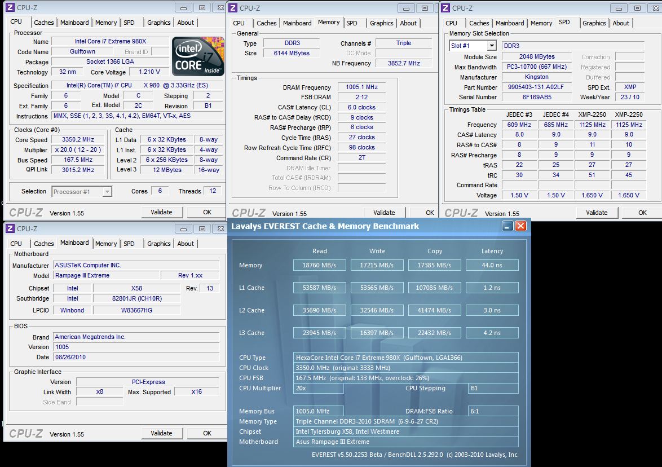Click the NB Frequency 3852.7 MHz value
This screenshot has height=467, width=662.
click(404, 63)
